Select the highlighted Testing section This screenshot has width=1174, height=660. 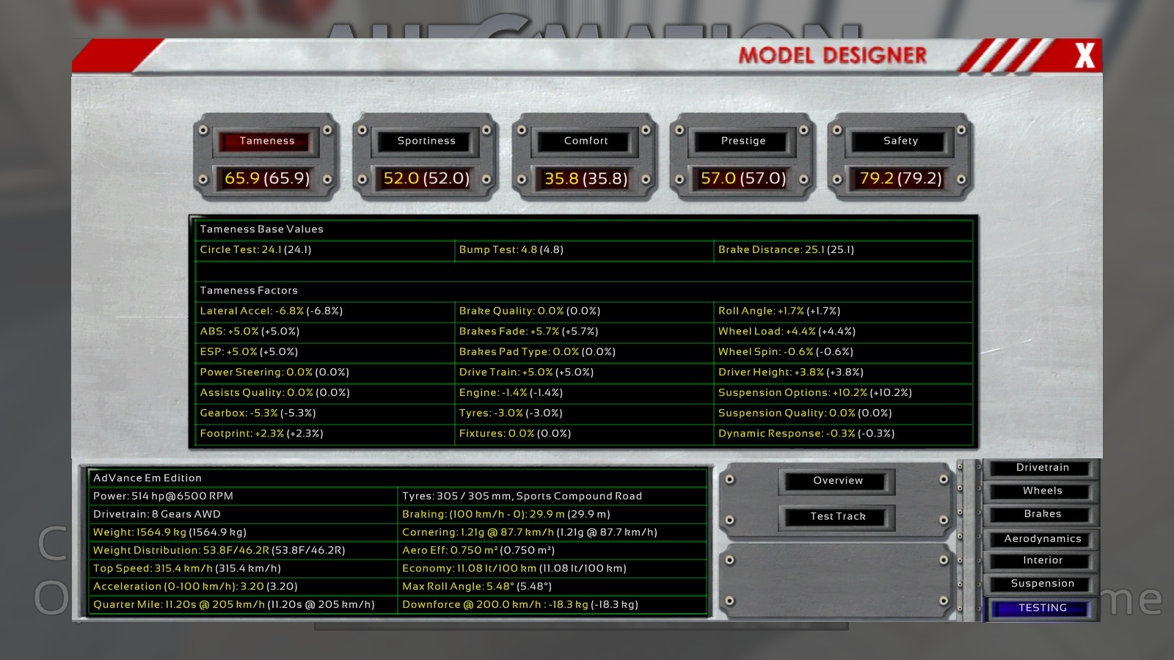tap(1042, 608)
